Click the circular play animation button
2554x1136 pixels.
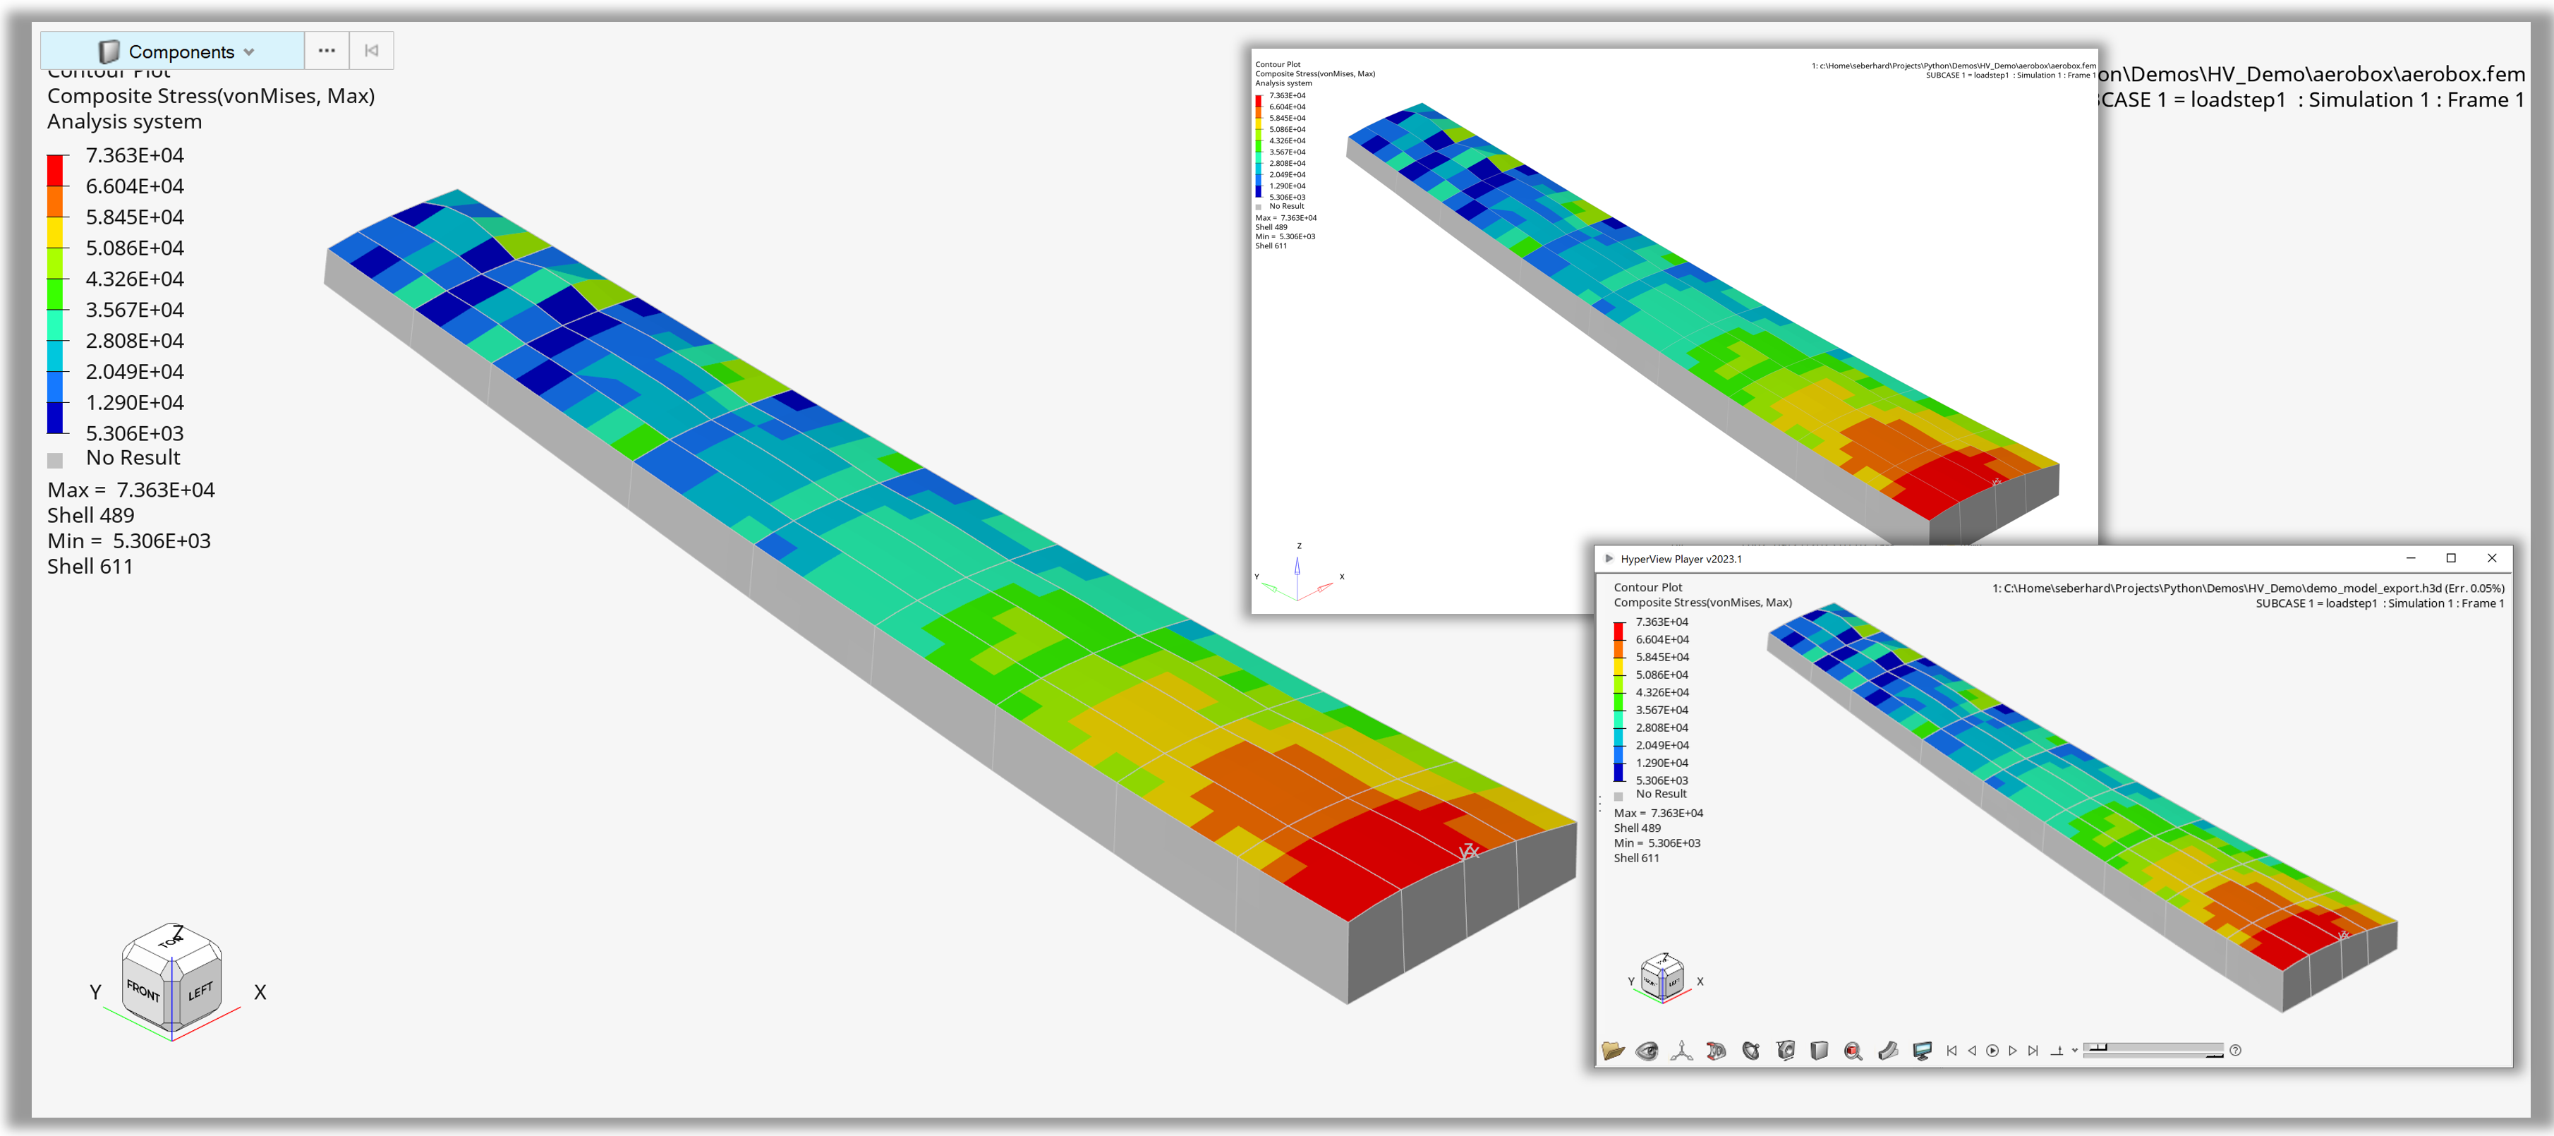[x=1992, y=1051]
